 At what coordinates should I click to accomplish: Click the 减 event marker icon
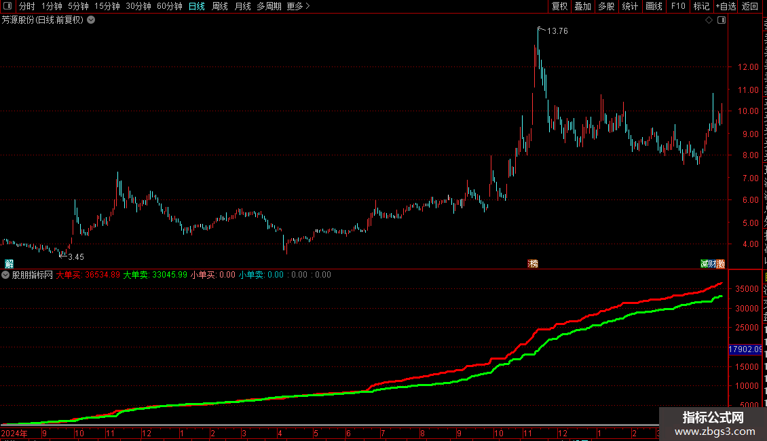point(705,264)
